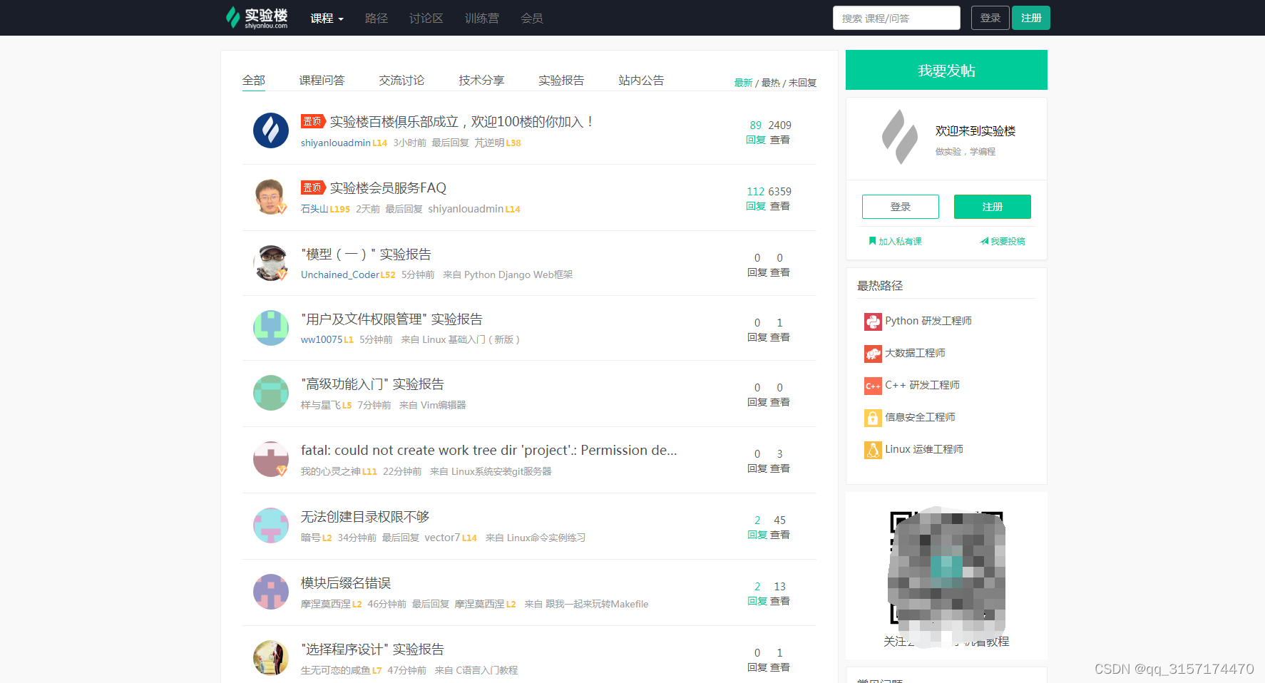Filter posts by 未回复
The image size is (1265, 683).
(802, 83)
